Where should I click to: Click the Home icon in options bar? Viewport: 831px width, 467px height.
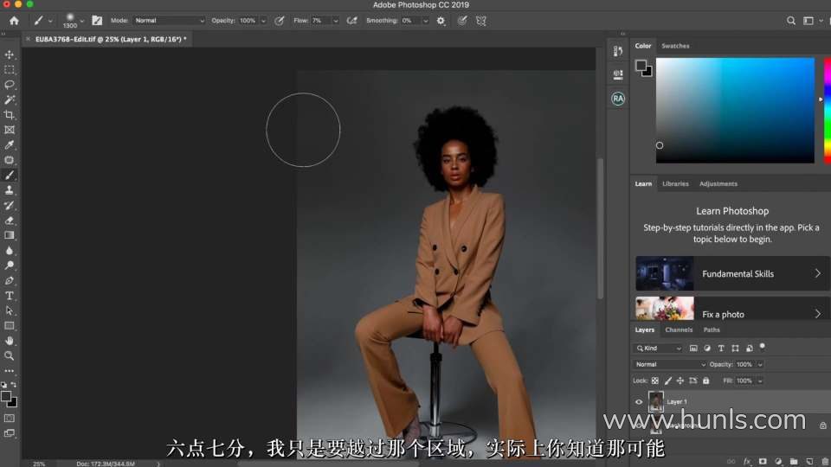pos(14,20)
